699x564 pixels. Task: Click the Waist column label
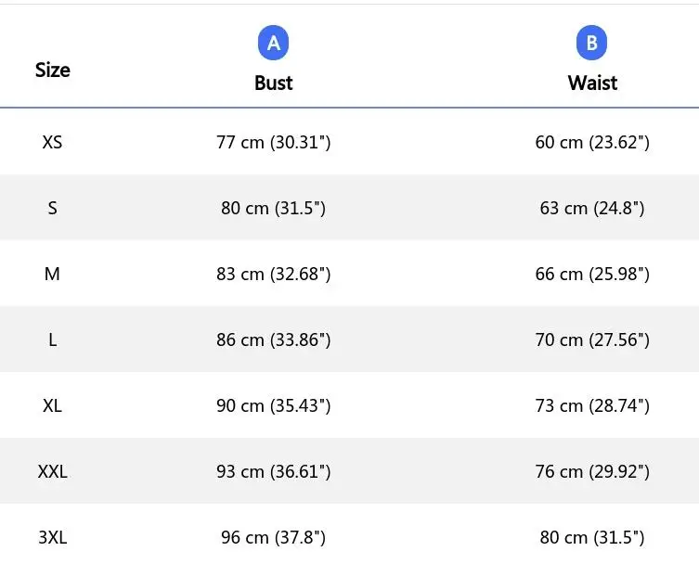coord(592,83)
